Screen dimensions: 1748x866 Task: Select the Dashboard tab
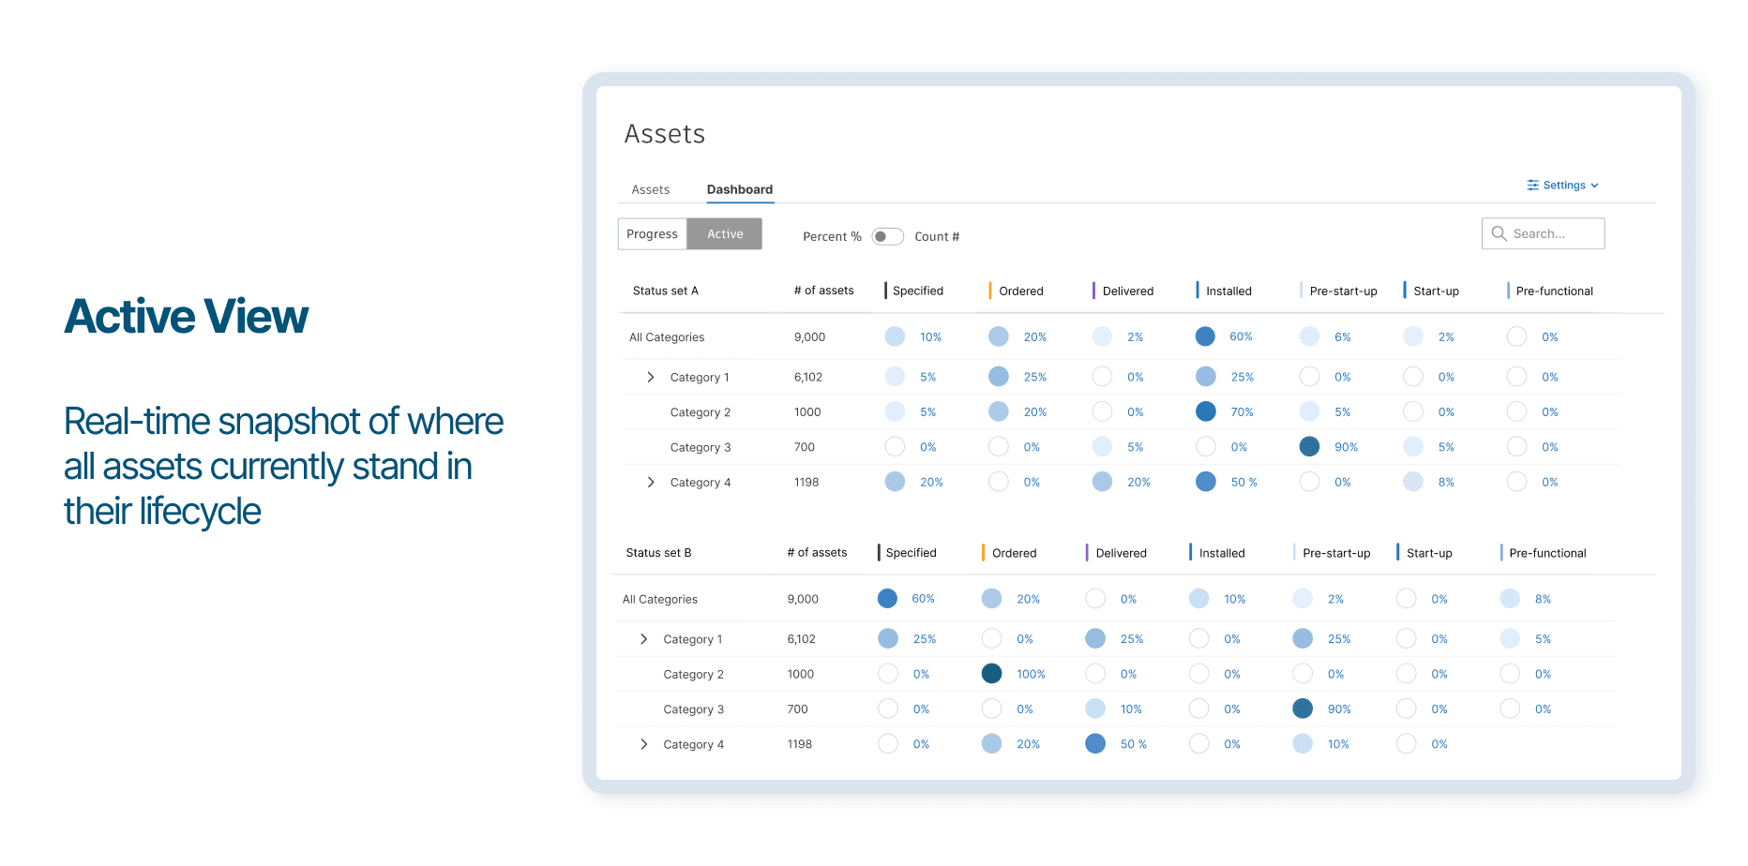pyautogui.click(x=740, y=189)
